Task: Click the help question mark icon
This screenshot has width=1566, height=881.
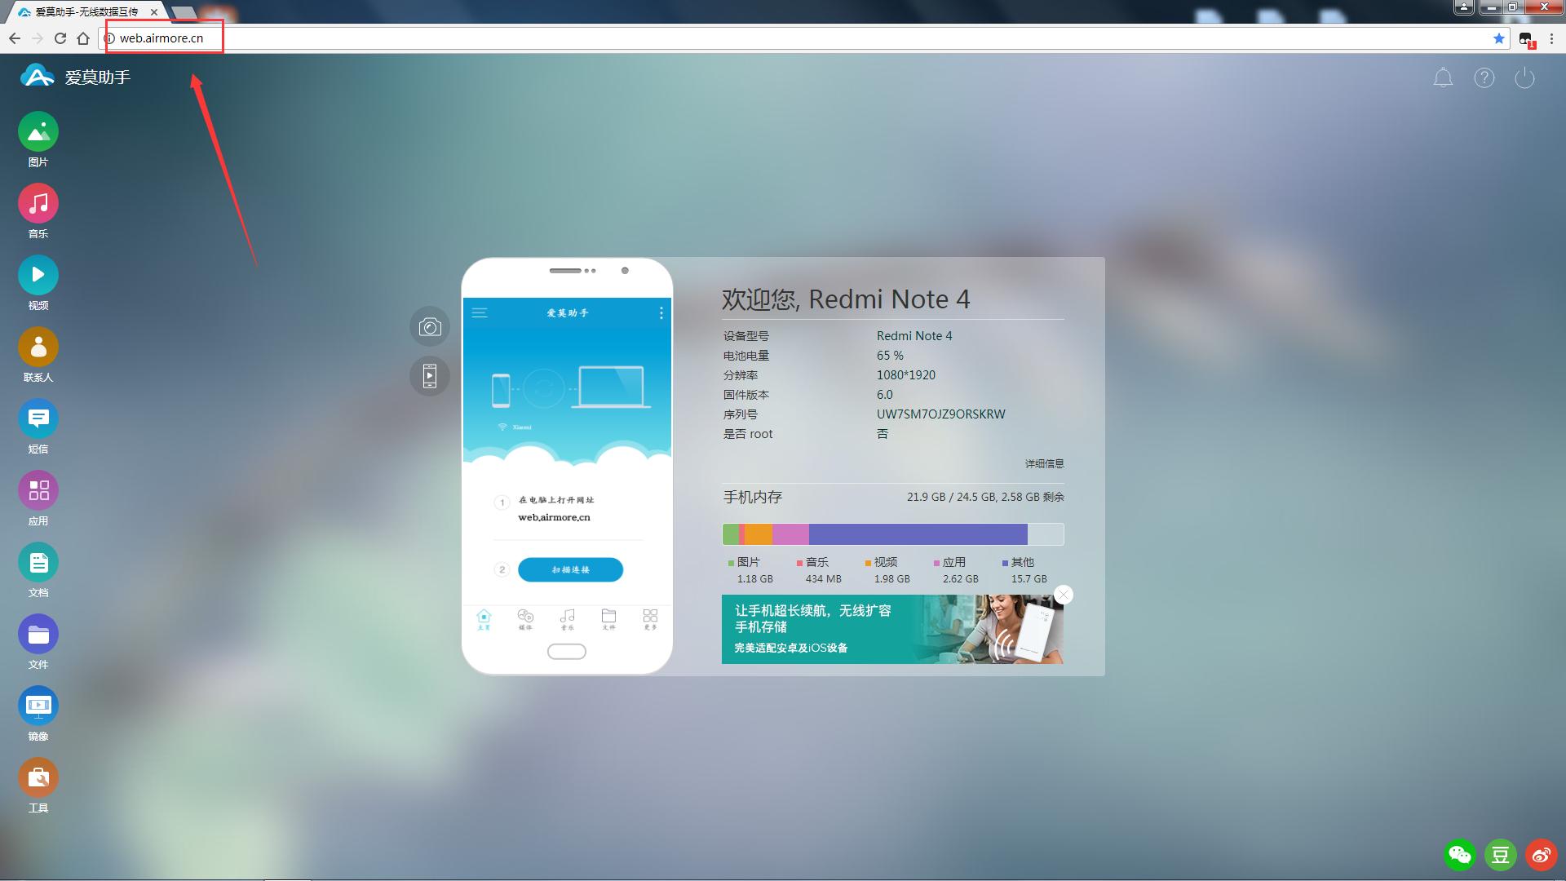Action: [1484, 77]
